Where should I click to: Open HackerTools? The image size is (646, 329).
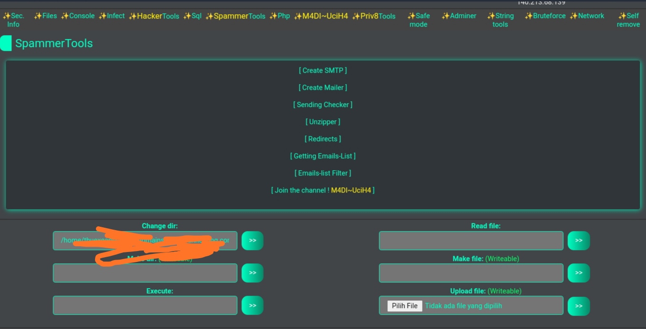pyautogui.click(x=154, y=16)
